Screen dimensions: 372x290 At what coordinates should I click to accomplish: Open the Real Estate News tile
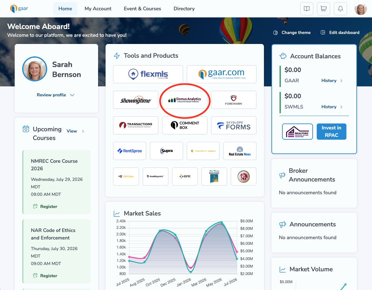240,151
